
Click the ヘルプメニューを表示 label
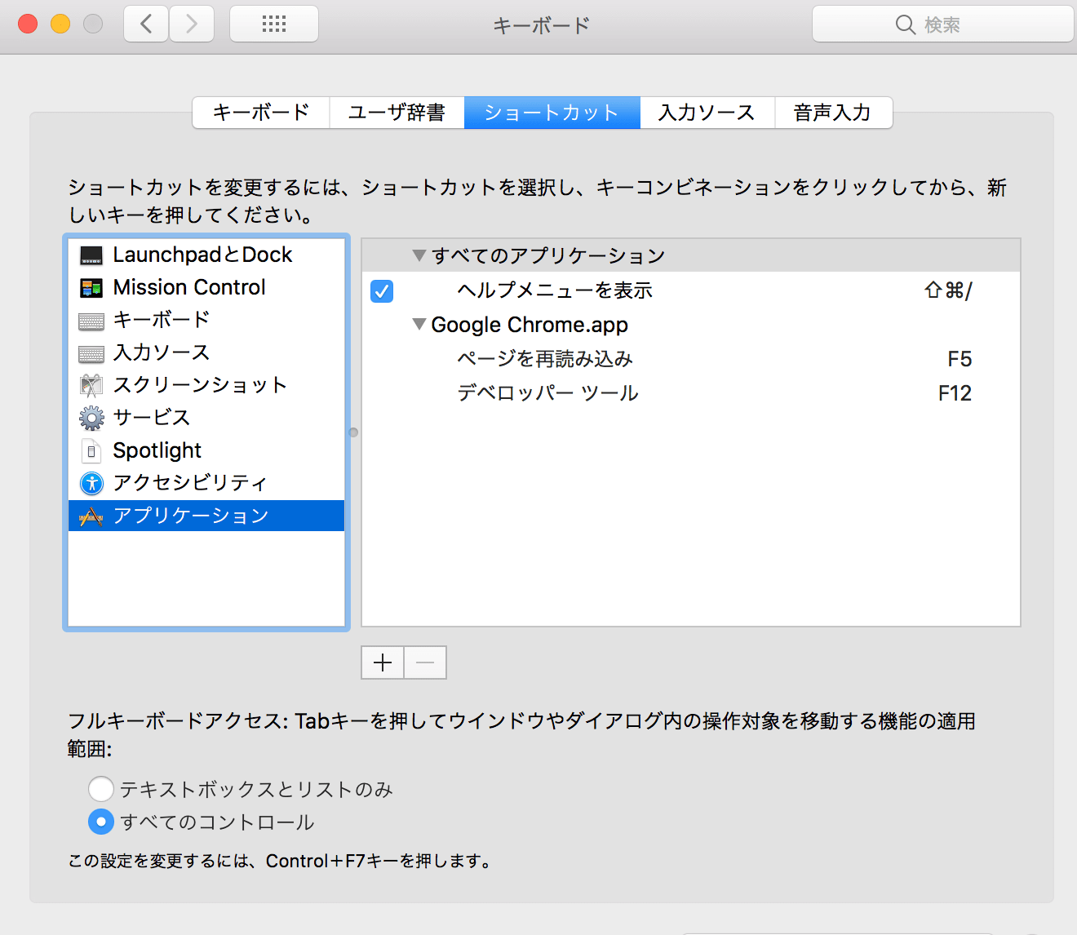555,290
